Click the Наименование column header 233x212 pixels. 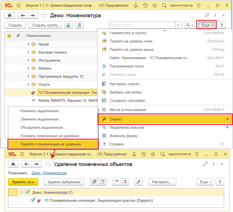pyautogui.click(x=61, y=36)
